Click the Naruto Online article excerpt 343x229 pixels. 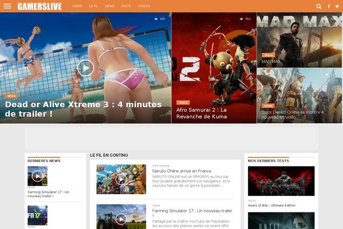coord(191,181)
